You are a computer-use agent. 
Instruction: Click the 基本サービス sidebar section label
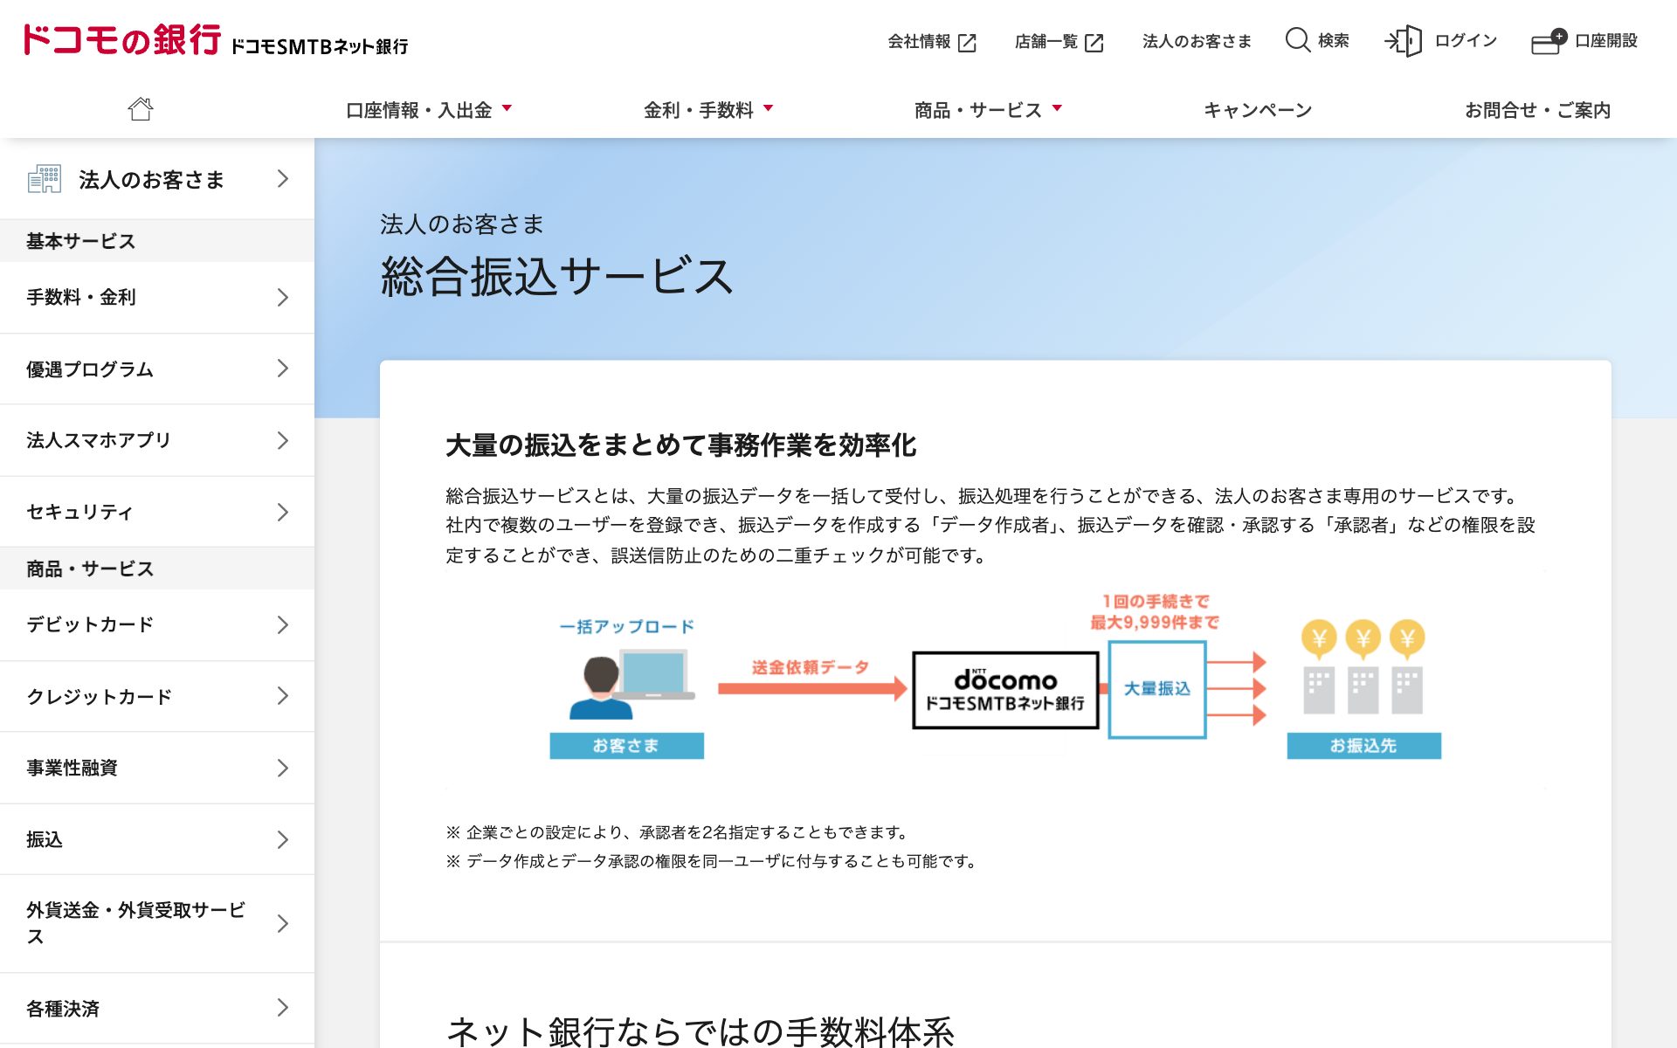pyautogui.click(x=80, y=241)
